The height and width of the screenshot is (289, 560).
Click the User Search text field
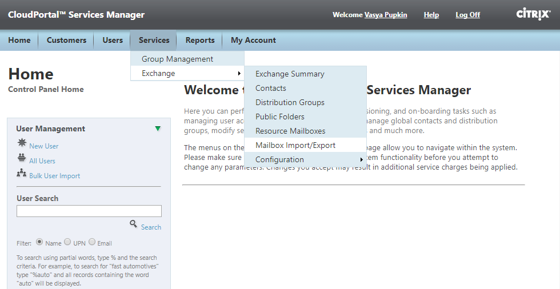pos(89,211)
